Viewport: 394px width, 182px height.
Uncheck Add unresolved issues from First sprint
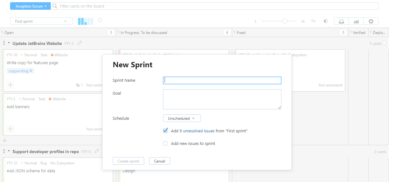coord(165,131)
